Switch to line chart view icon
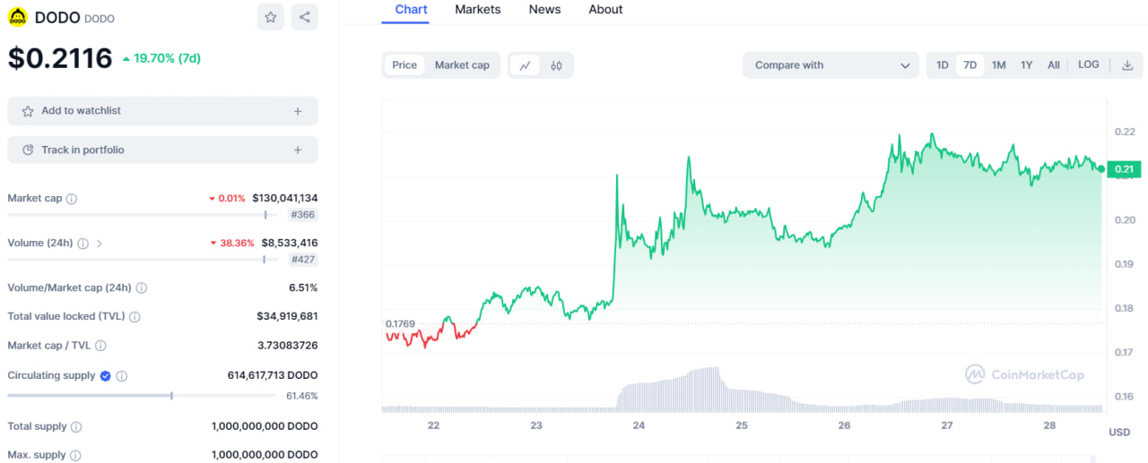1148x463 pixels. pos(525,65)
